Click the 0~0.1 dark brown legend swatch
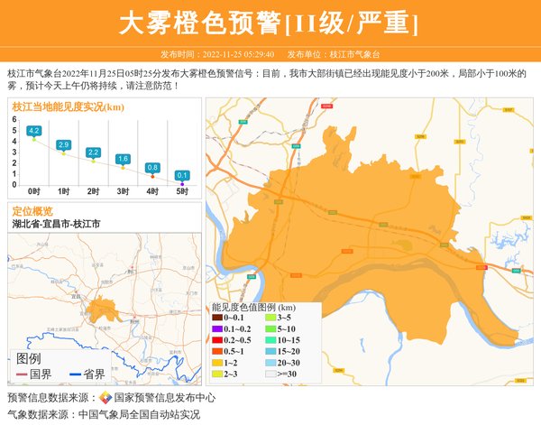This screenshot has height=425, width=541. (x=216, y=318)
